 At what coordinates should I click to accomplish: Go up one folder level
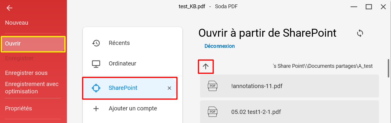tap(206, 66)
